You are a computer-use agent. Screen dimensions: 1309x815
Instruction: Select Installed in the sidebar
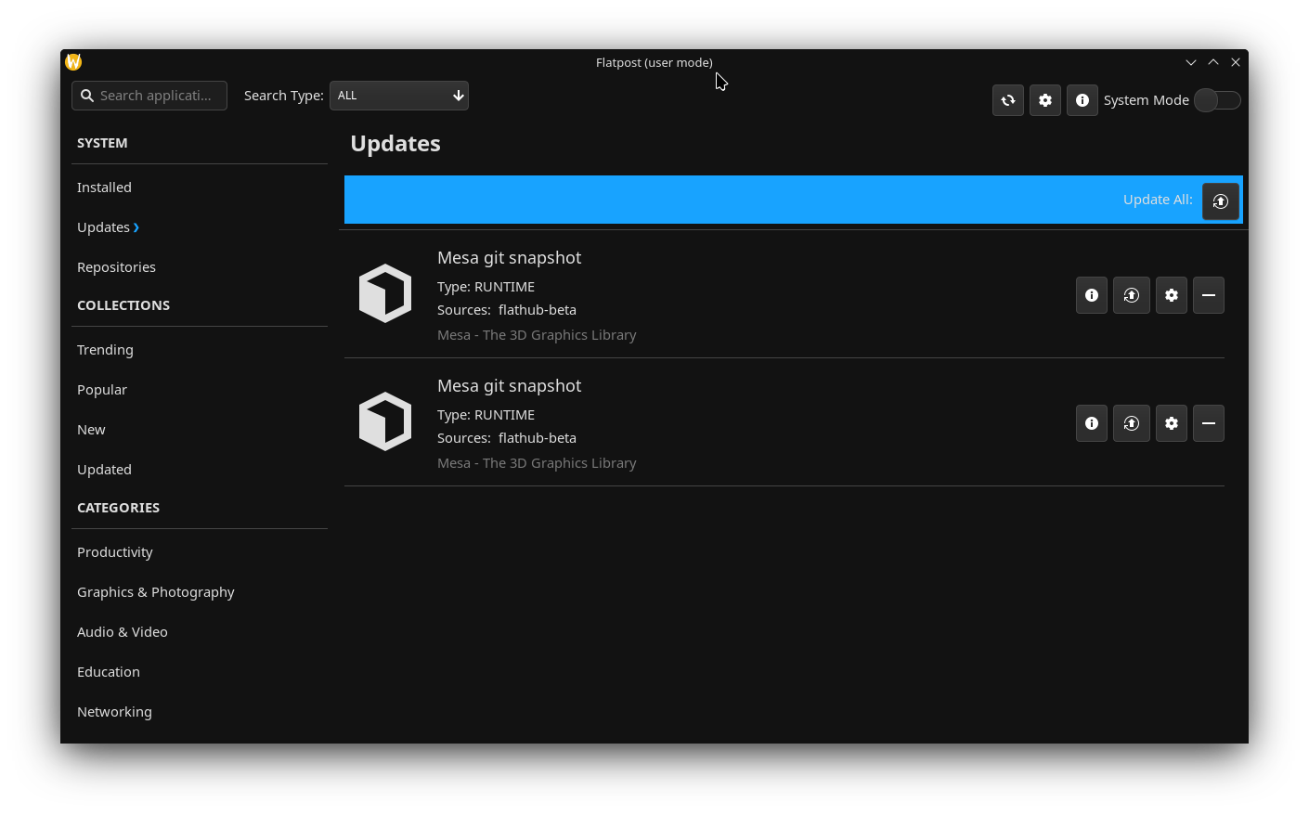(104, 187)
